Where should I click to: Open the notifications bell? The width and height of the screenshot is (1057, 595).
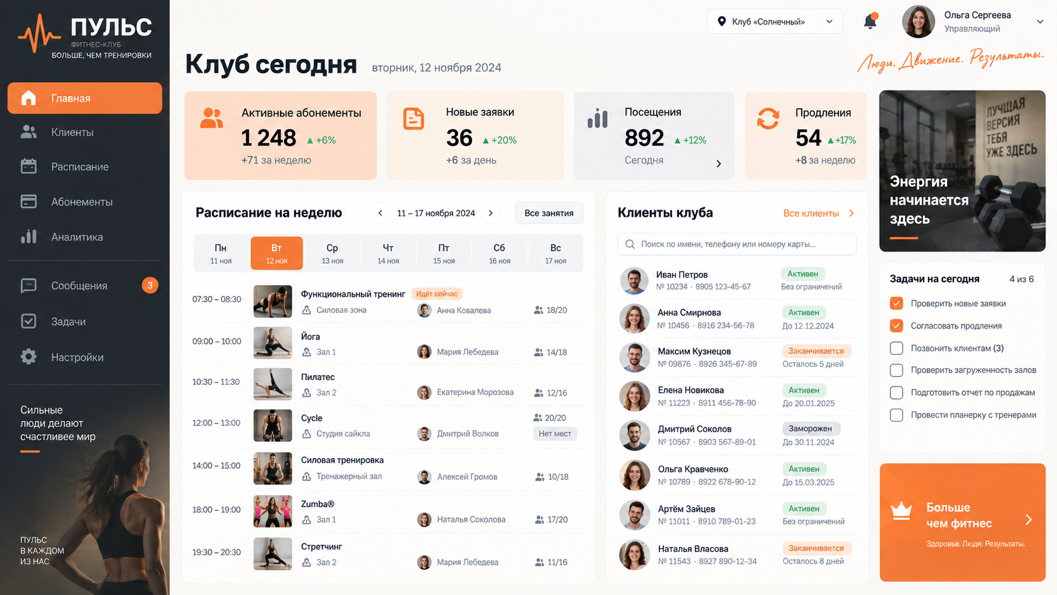(x=870, y=21)
